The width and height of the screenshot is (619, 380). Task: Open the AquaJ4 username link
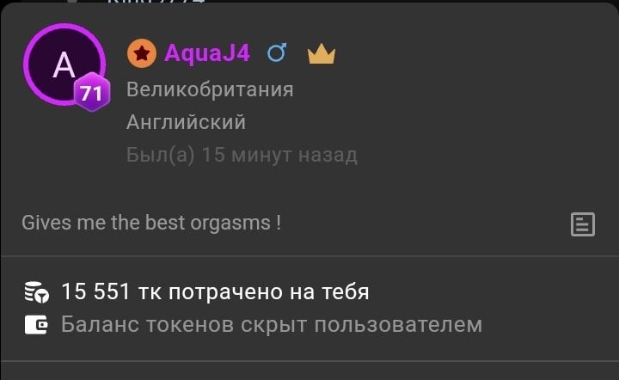click(x=207, y=53)
